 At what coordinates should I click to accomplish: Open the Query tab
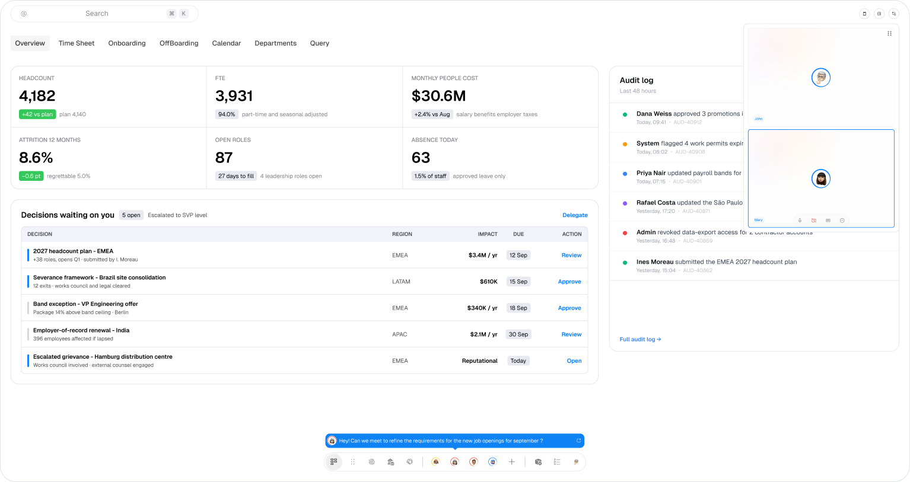pyautogui.click(x=320, y=43)
